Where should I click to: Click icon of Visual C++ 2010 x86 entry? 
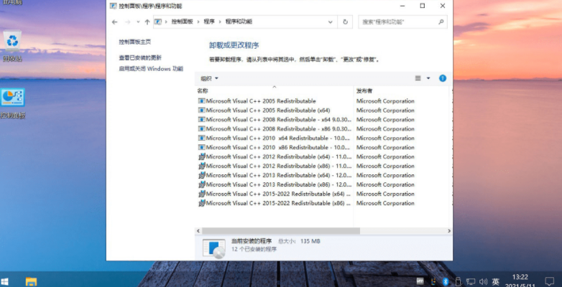202,147
